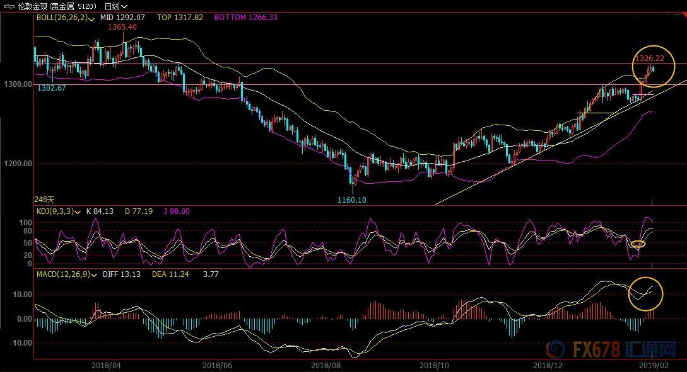Expand the MACD(12,26,9) indicator dropdown
The height and width of the screenshot is (372, 687).
tap(94, 275)
